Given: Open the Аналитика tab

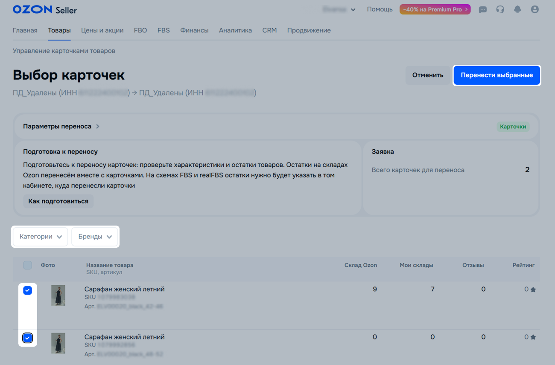Looking at the screenshot, I should pyautogui.click(x=235, y=30).
